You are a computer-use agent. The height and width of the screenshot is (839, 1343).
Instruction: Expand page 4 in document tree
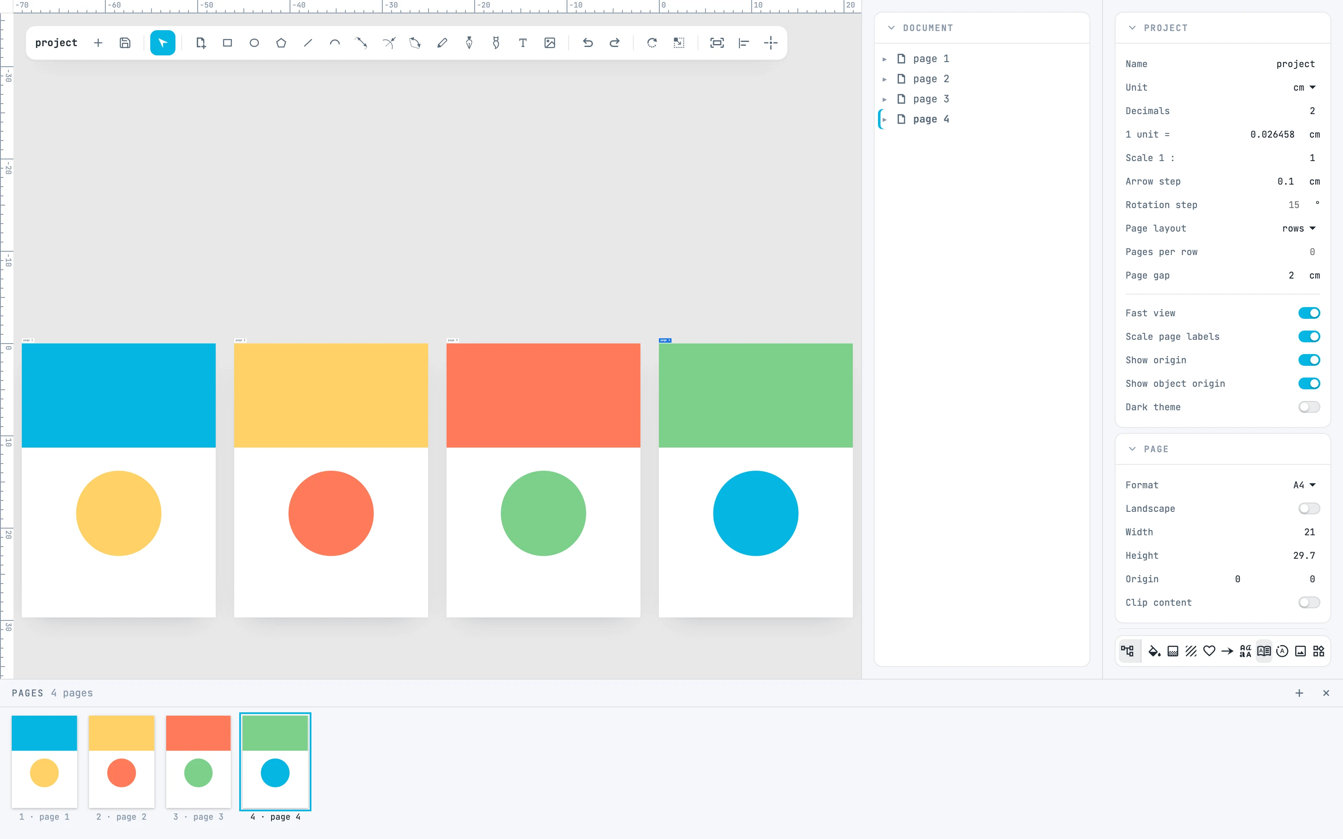tap(885, 119)
